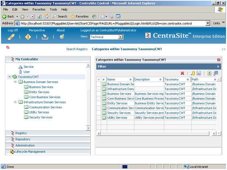The height and width of the screenshot is (170, 227).
Task: Click the browser Media icon
Action: click(x=94, y=17)
